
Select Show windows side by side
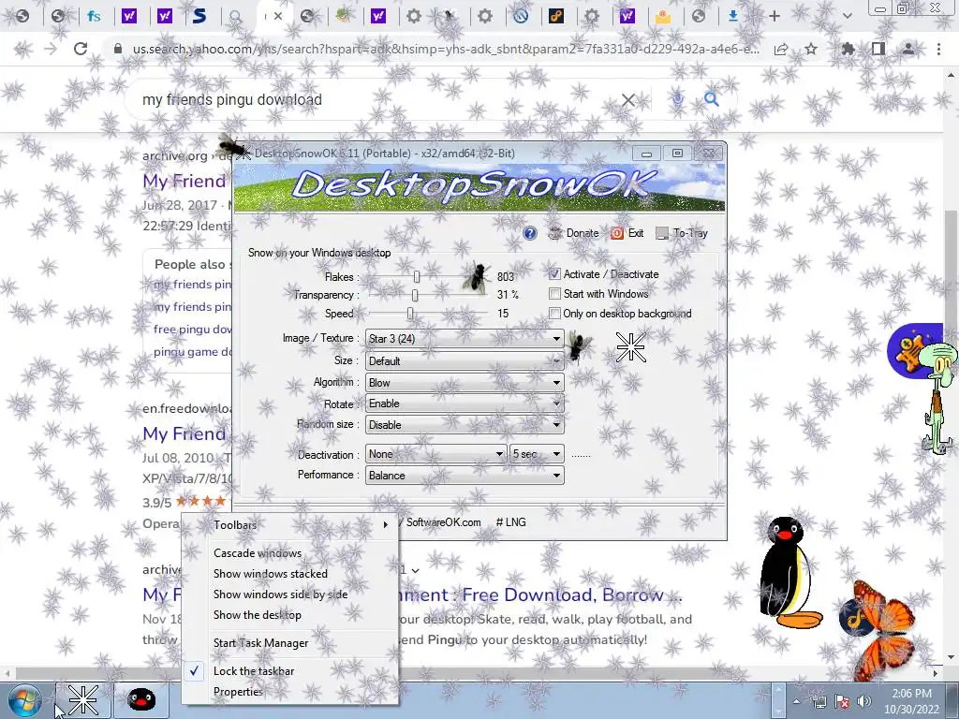pyautogui.click(x=280, y=594)
